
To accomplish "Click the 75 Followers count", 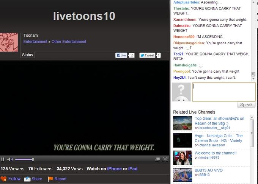I will tap(40, 169).
